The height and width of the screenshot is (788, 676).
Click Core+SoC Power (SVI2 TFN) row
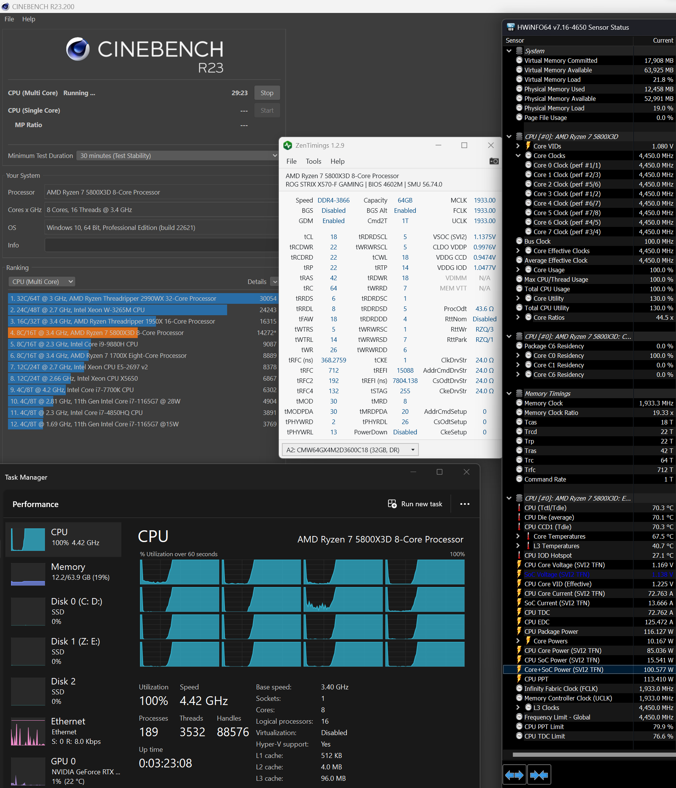point(589,669)
